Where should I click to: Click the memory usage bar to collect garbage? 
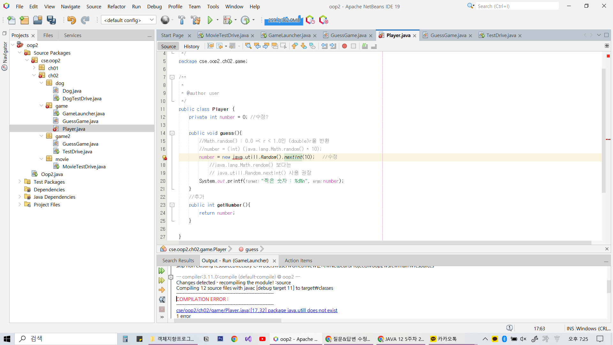pos(284,20)
